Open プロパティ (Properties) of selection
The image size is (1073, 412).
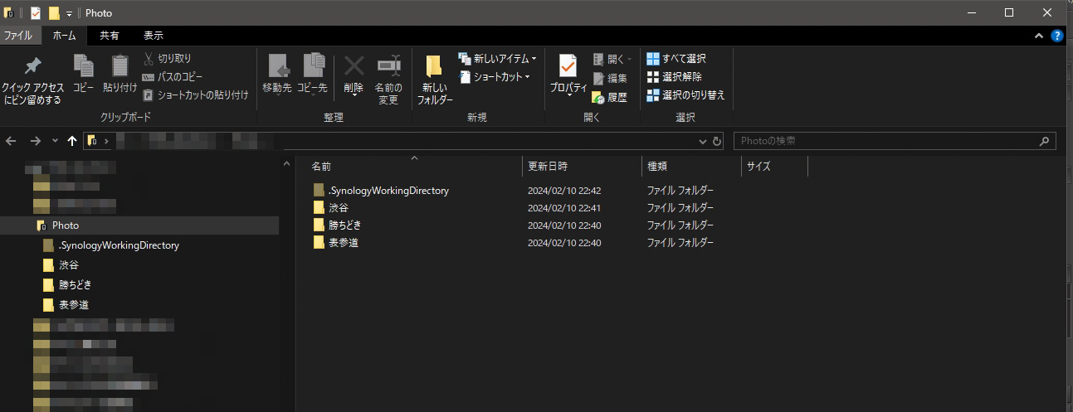click(568, 75)
